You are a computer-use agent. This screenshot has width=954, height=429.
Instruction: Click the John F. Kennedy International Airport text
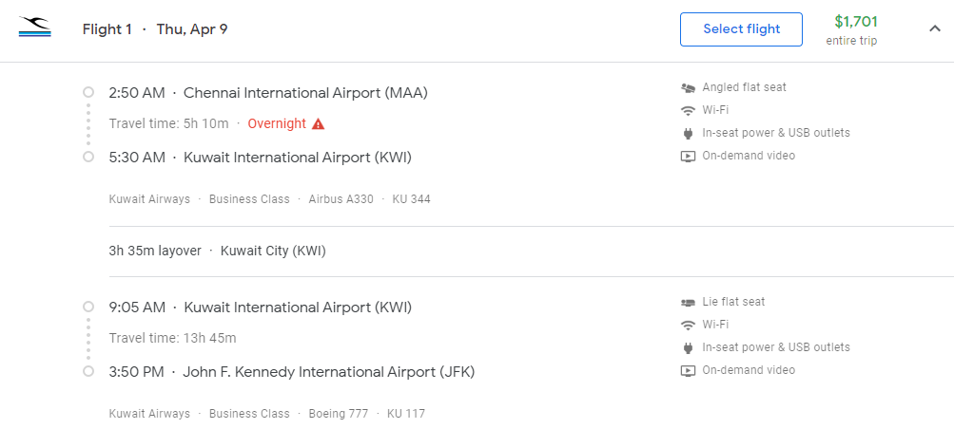pos(328,372)
